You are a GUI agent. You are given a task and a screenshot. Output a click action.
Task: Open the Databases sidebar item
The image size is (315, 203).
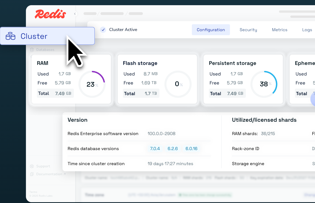45,50
